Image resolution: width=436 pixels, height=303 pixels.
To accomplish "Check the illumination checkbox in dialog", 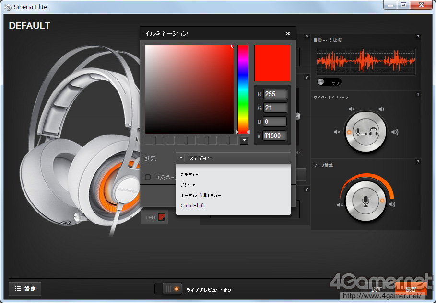I will pyautogui.click(x=148, y=177).
